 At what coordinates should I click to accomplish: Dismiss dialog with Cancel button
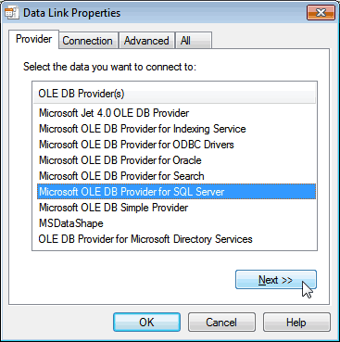[221, 323]
